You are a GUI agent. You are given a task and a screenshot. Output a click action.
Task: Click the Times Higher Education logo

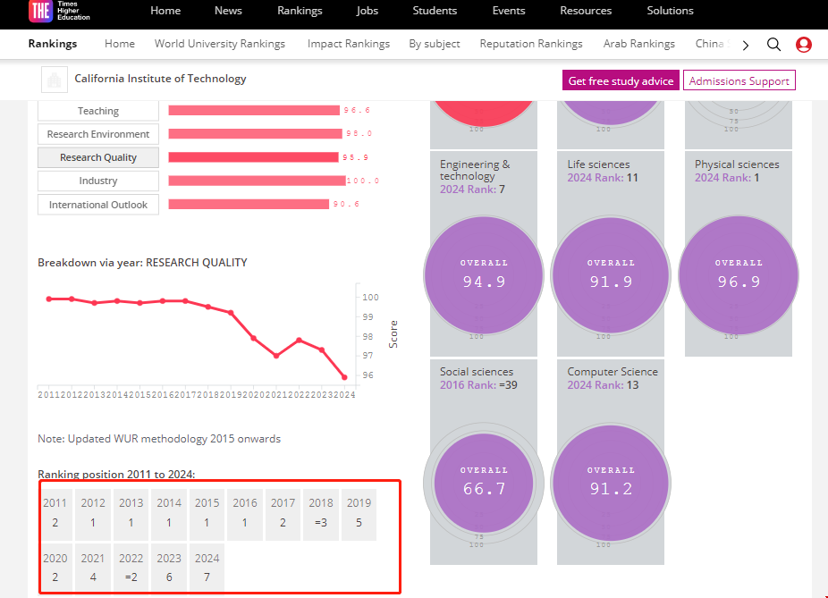click(55, 12)
